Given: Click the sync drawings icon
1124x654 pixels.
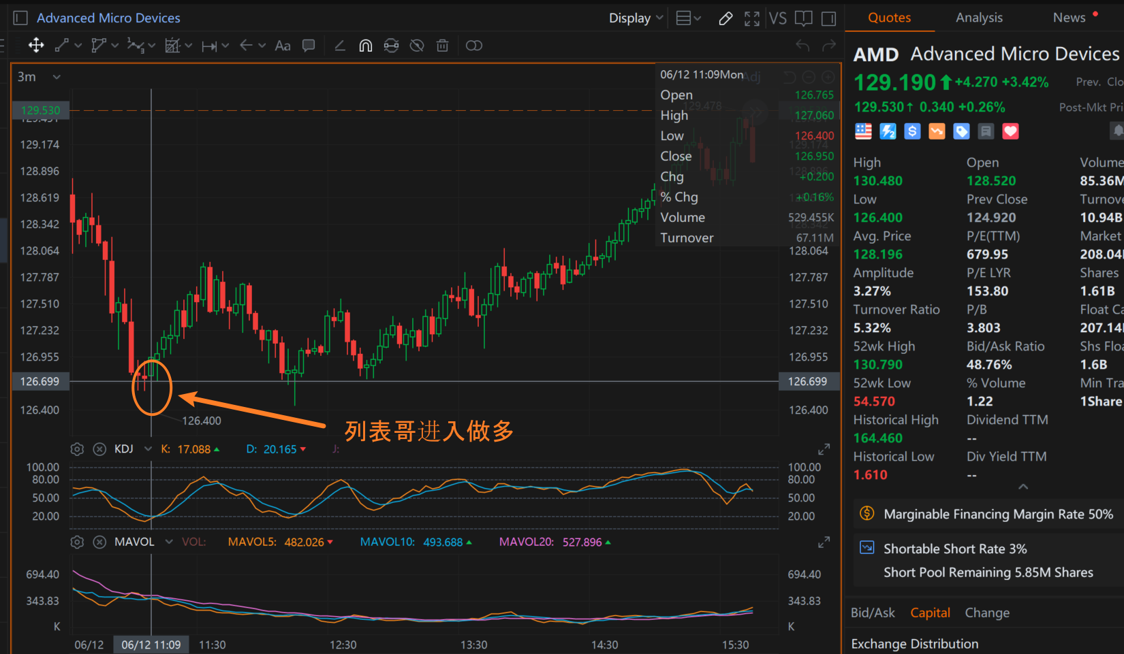Looking at the screenshot, I should point(391,46).
